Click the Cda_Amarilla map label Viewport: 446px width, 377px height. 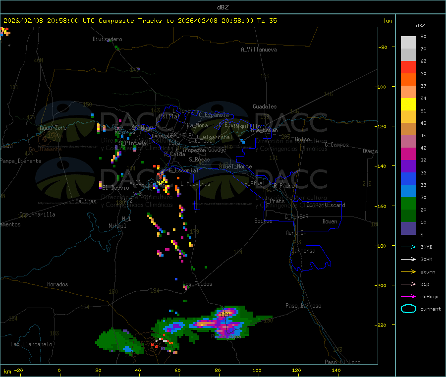37,215
